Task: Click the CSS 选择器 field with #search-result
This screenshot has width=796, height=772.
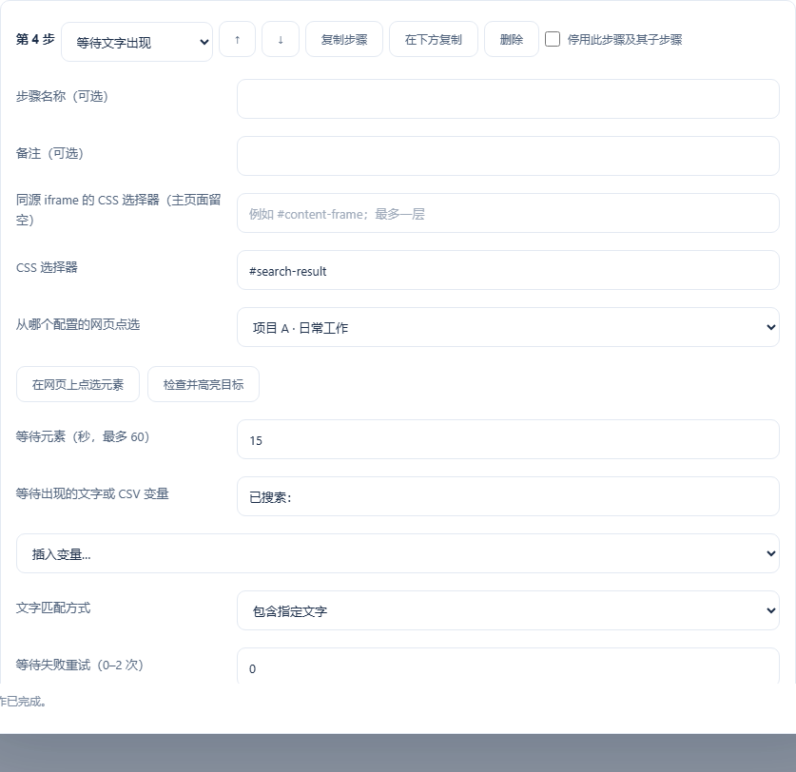Action: [508, 270]
